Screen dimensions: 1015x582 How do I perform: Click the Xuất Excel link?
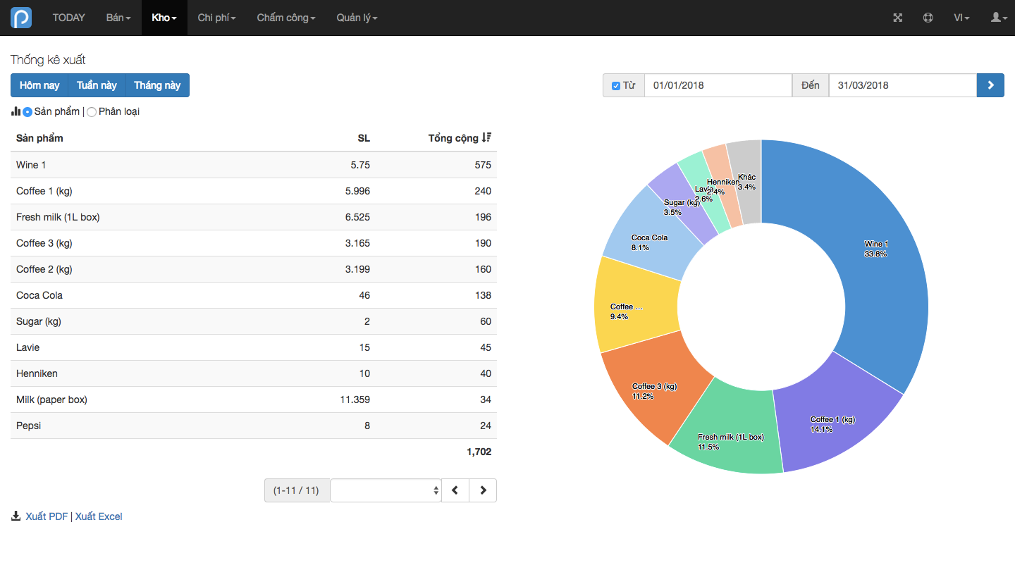point(99,516)
